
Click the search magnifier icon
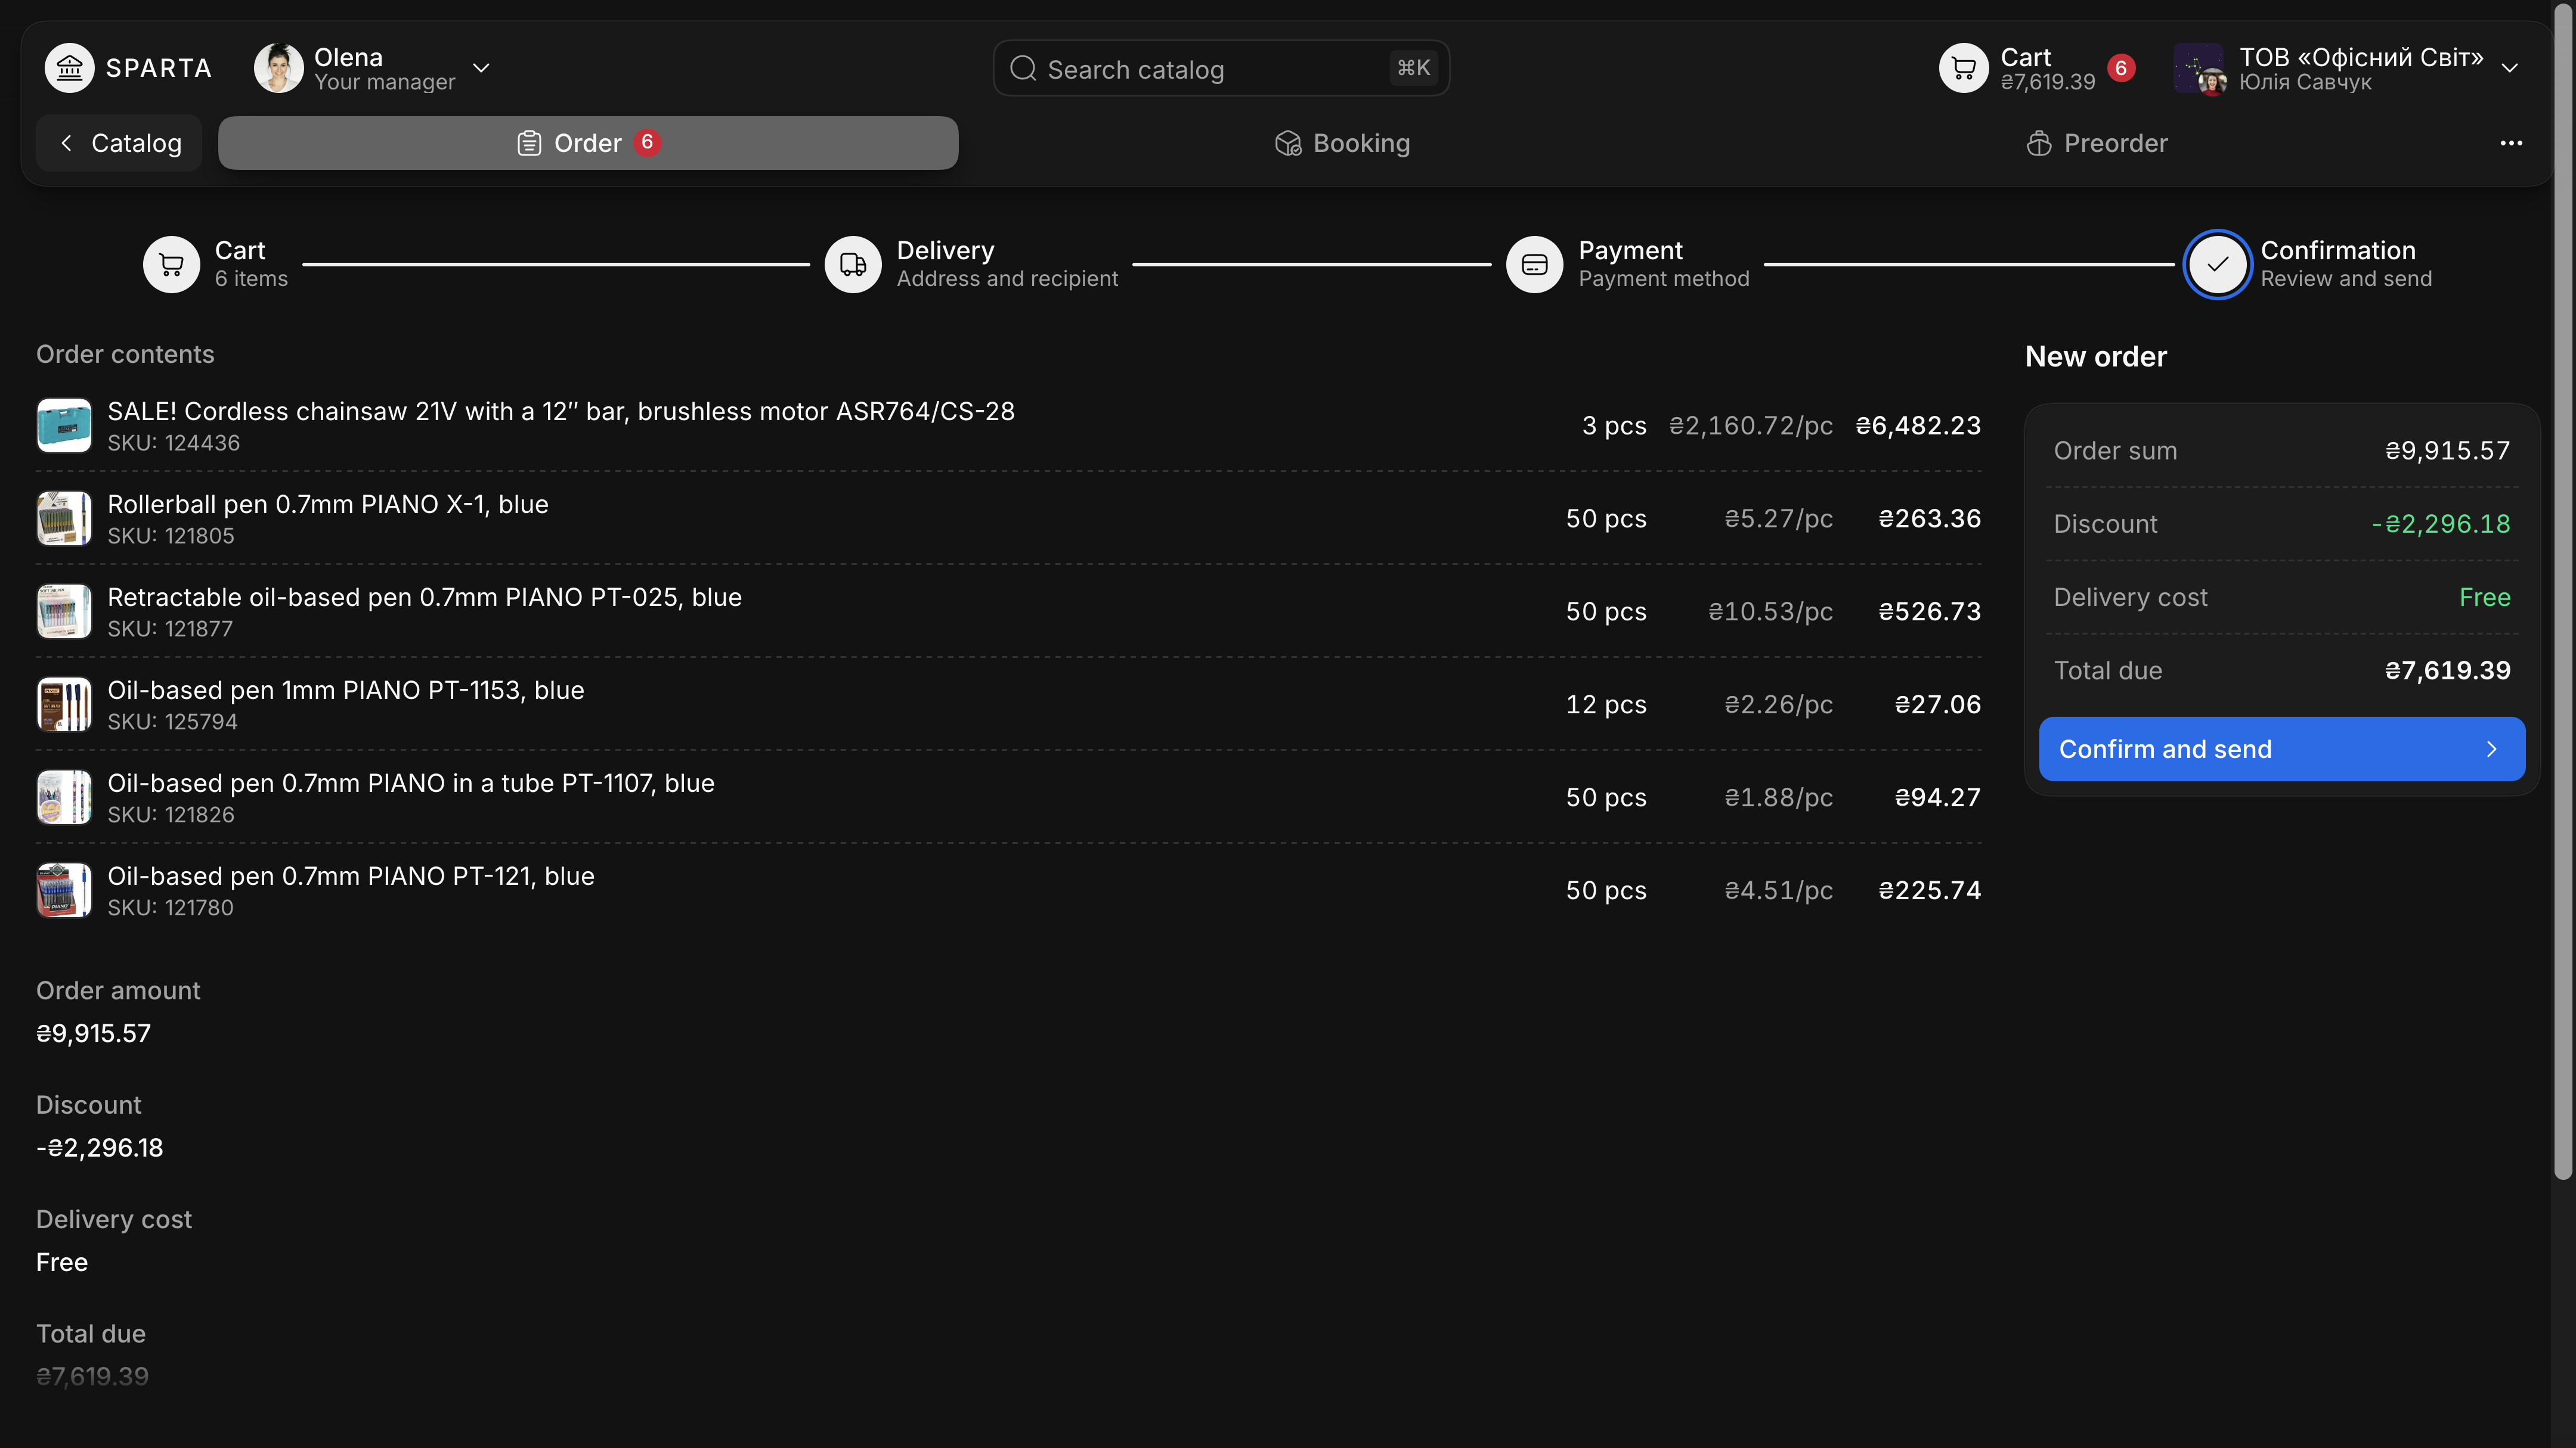[x=1022, y=68]
